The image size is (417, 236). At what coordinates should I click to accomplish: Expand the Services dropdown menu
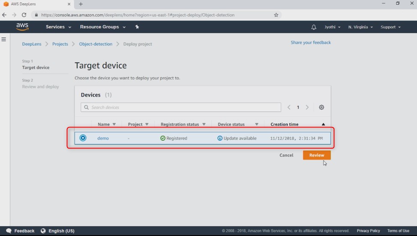(58, 27)
